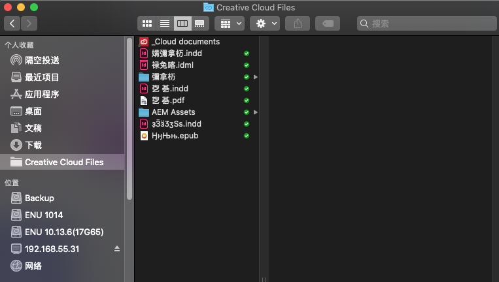Click the Edit Tags toolbar button
Image resolution: width=499 pixels, height=282 pixels.
[x=328, y=23]
